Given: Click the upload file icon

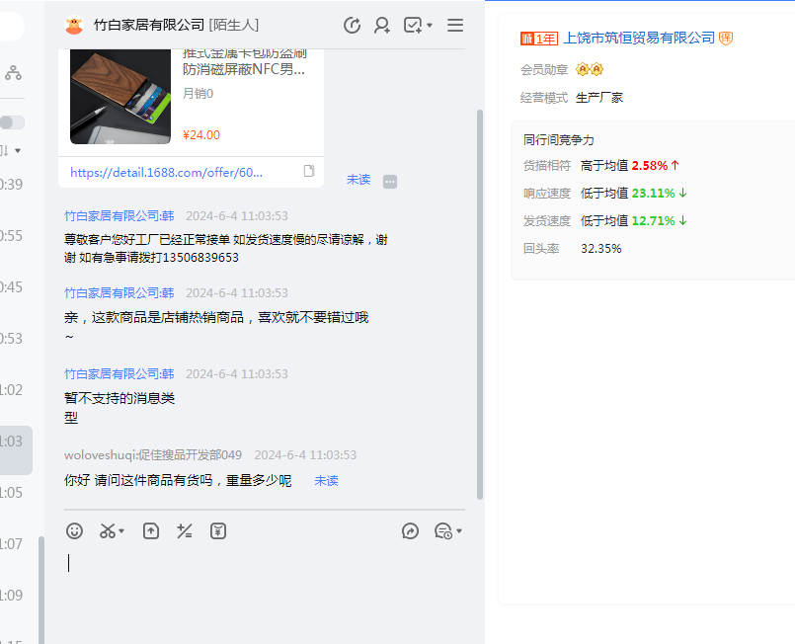Looking at the screenshot, I should tap(151, 531).
